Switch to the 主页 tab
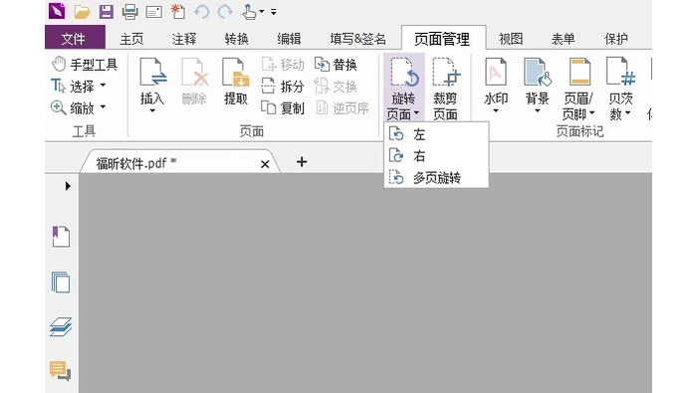This screenshot has height=393, width=697. tap(131, 39)
